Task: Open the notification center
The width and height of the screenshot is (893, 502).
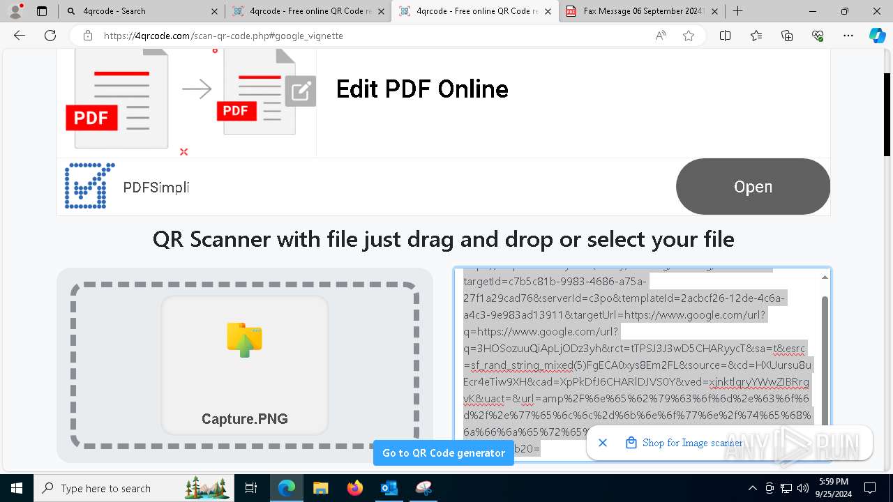Action: pos(870,488)
